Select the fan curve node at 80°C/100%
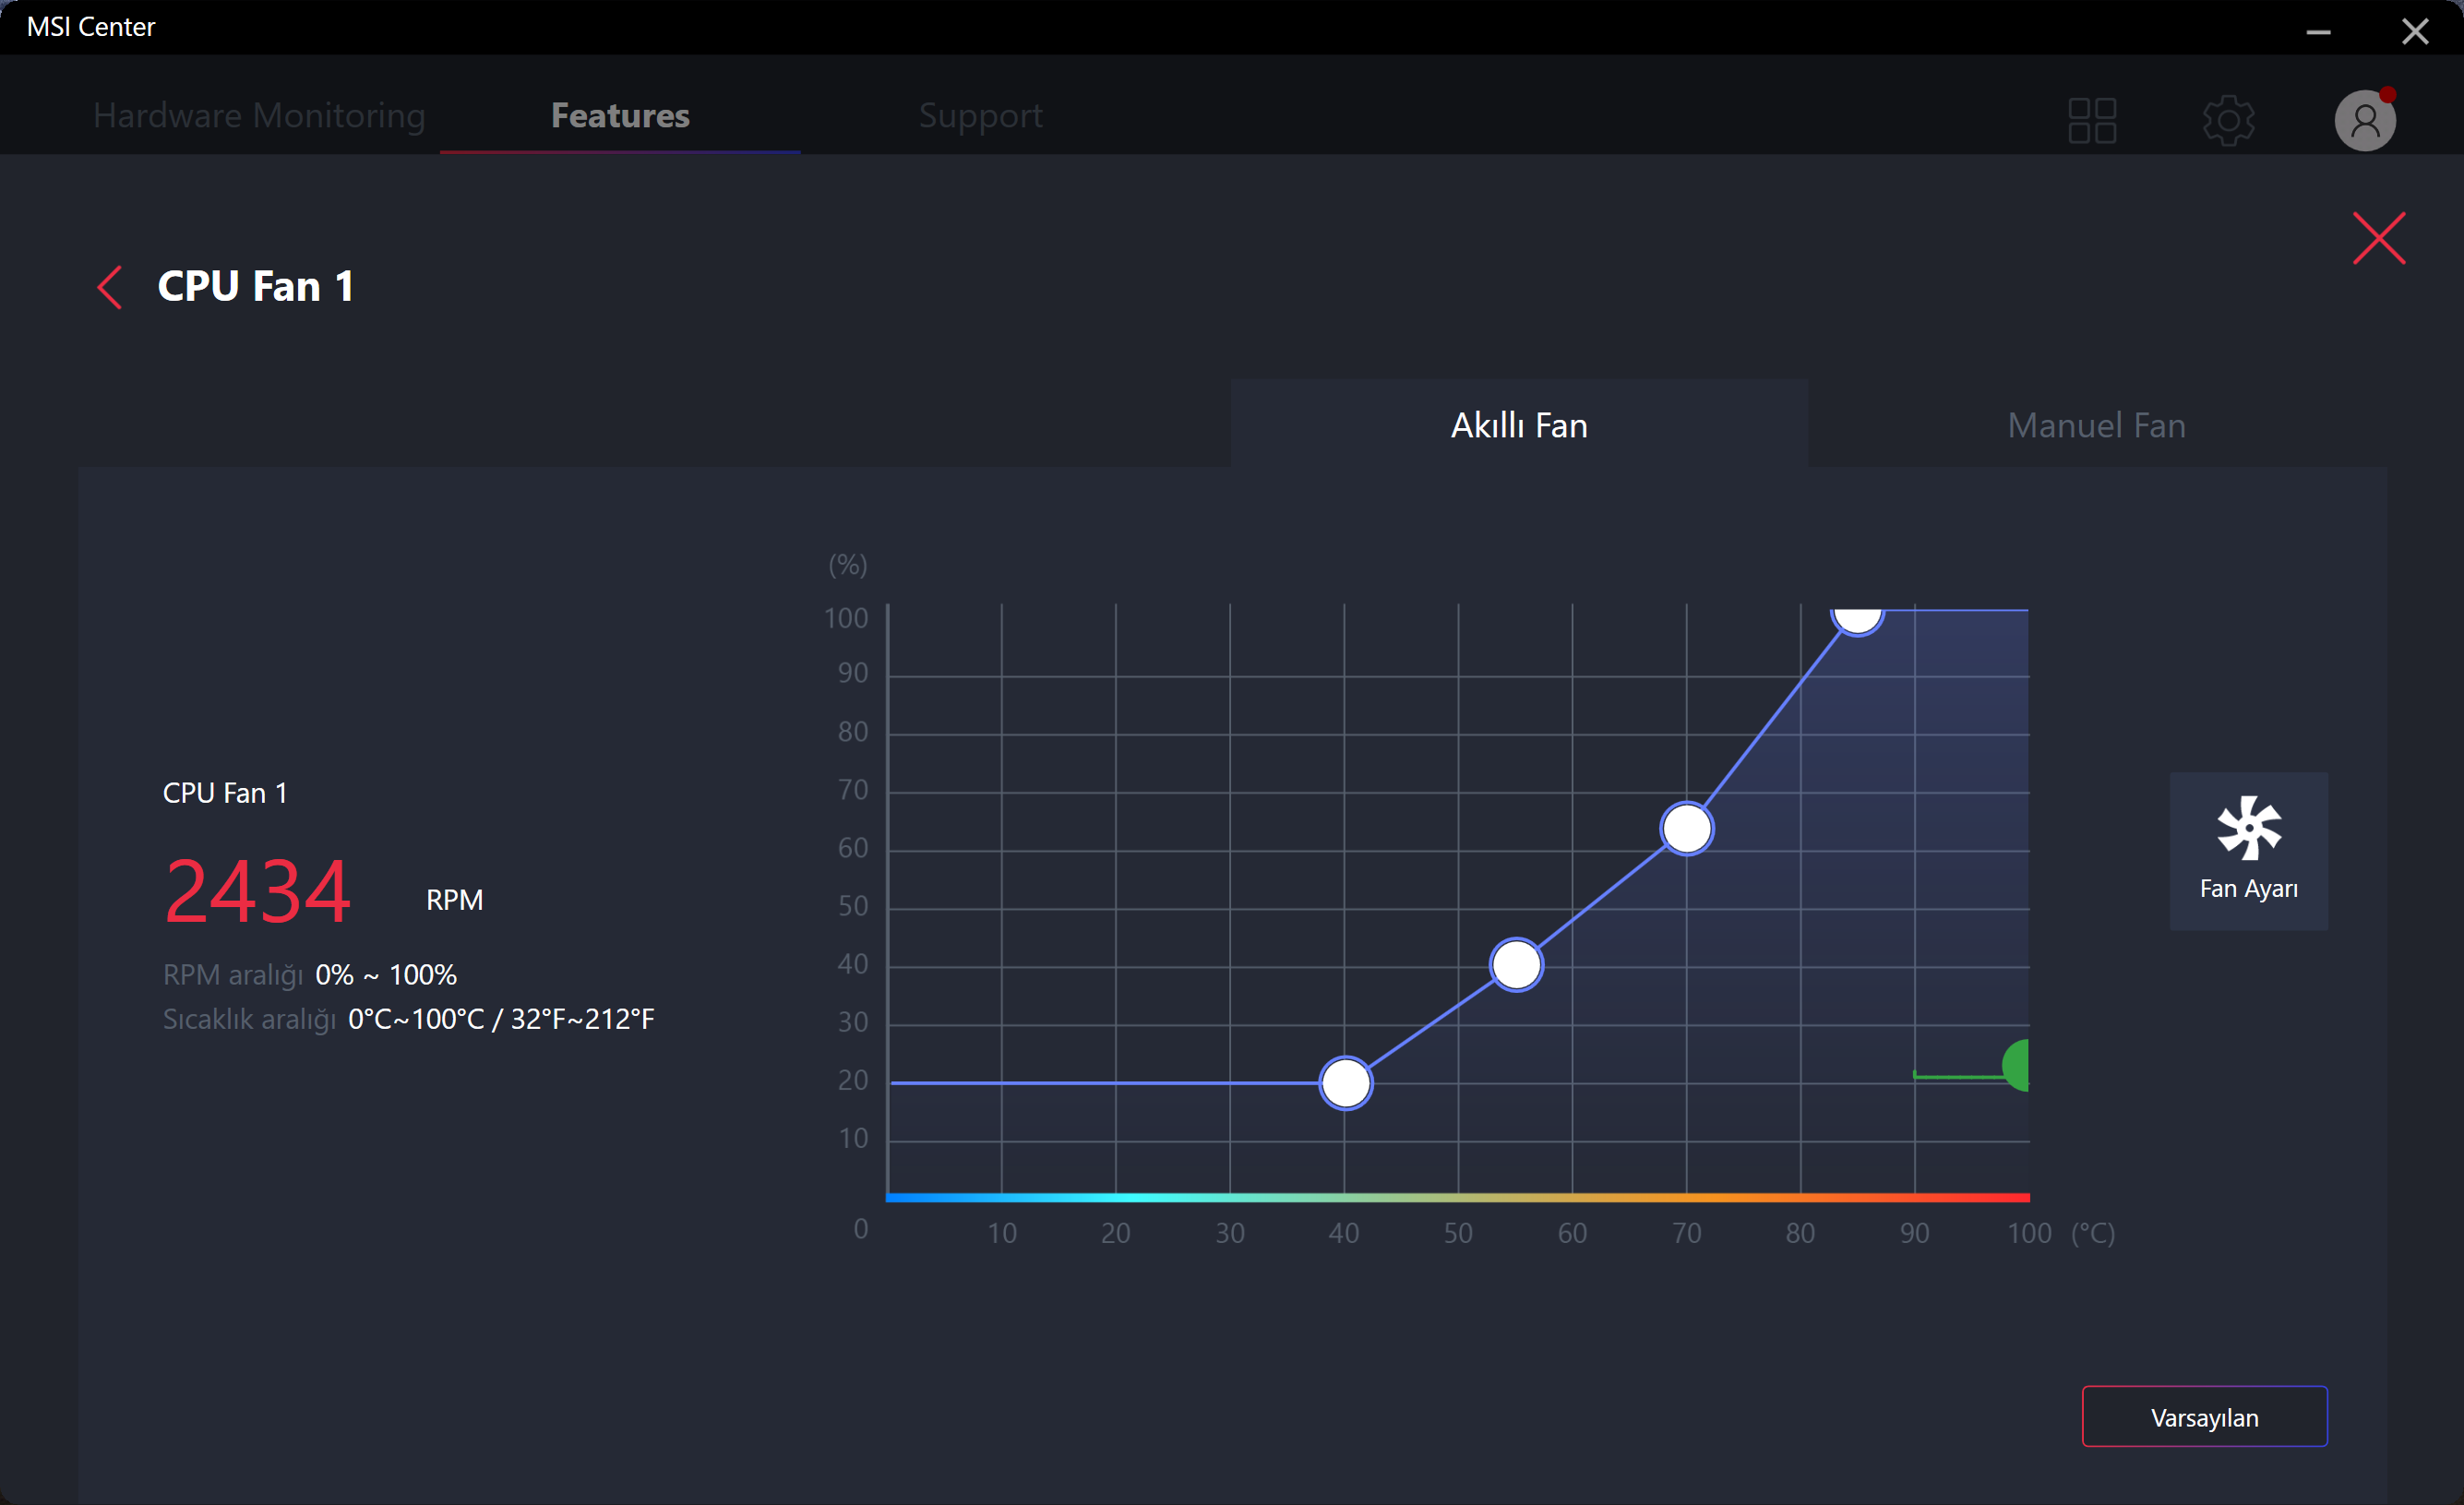This screenshot has height=1505, width=2464. click(1857, 615)
